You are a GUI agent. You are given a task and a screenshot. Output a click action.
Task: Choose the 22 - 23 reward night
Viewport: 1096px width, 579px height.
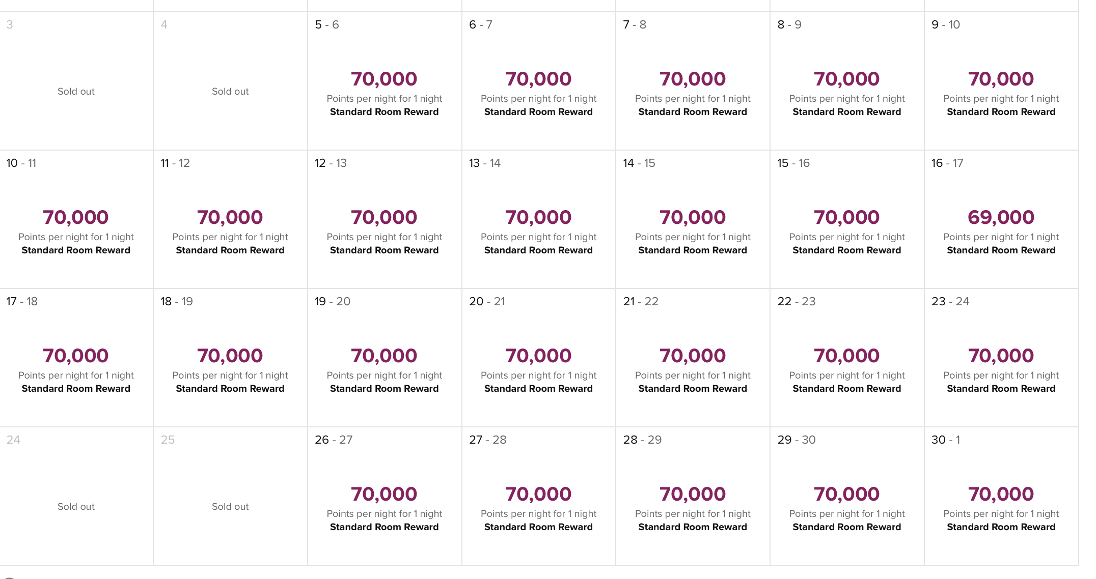[847, 358]
